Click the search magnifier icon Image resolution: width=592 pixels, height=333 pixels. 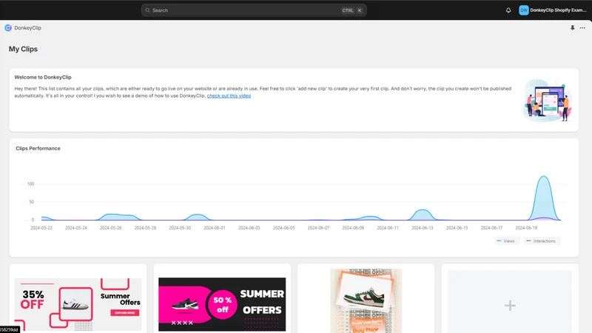coord(147,10)
